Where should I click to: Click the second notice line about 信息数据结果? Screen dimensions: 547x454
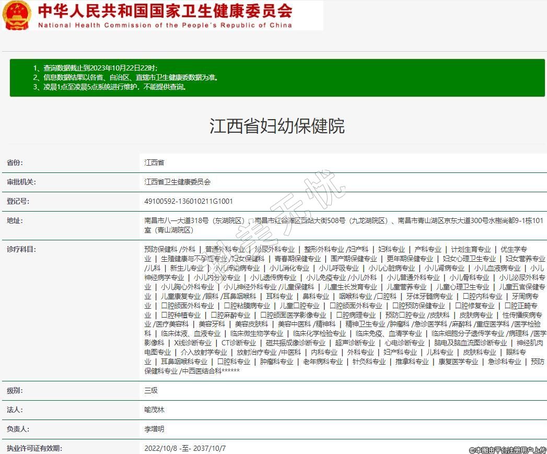click(125, 78)
